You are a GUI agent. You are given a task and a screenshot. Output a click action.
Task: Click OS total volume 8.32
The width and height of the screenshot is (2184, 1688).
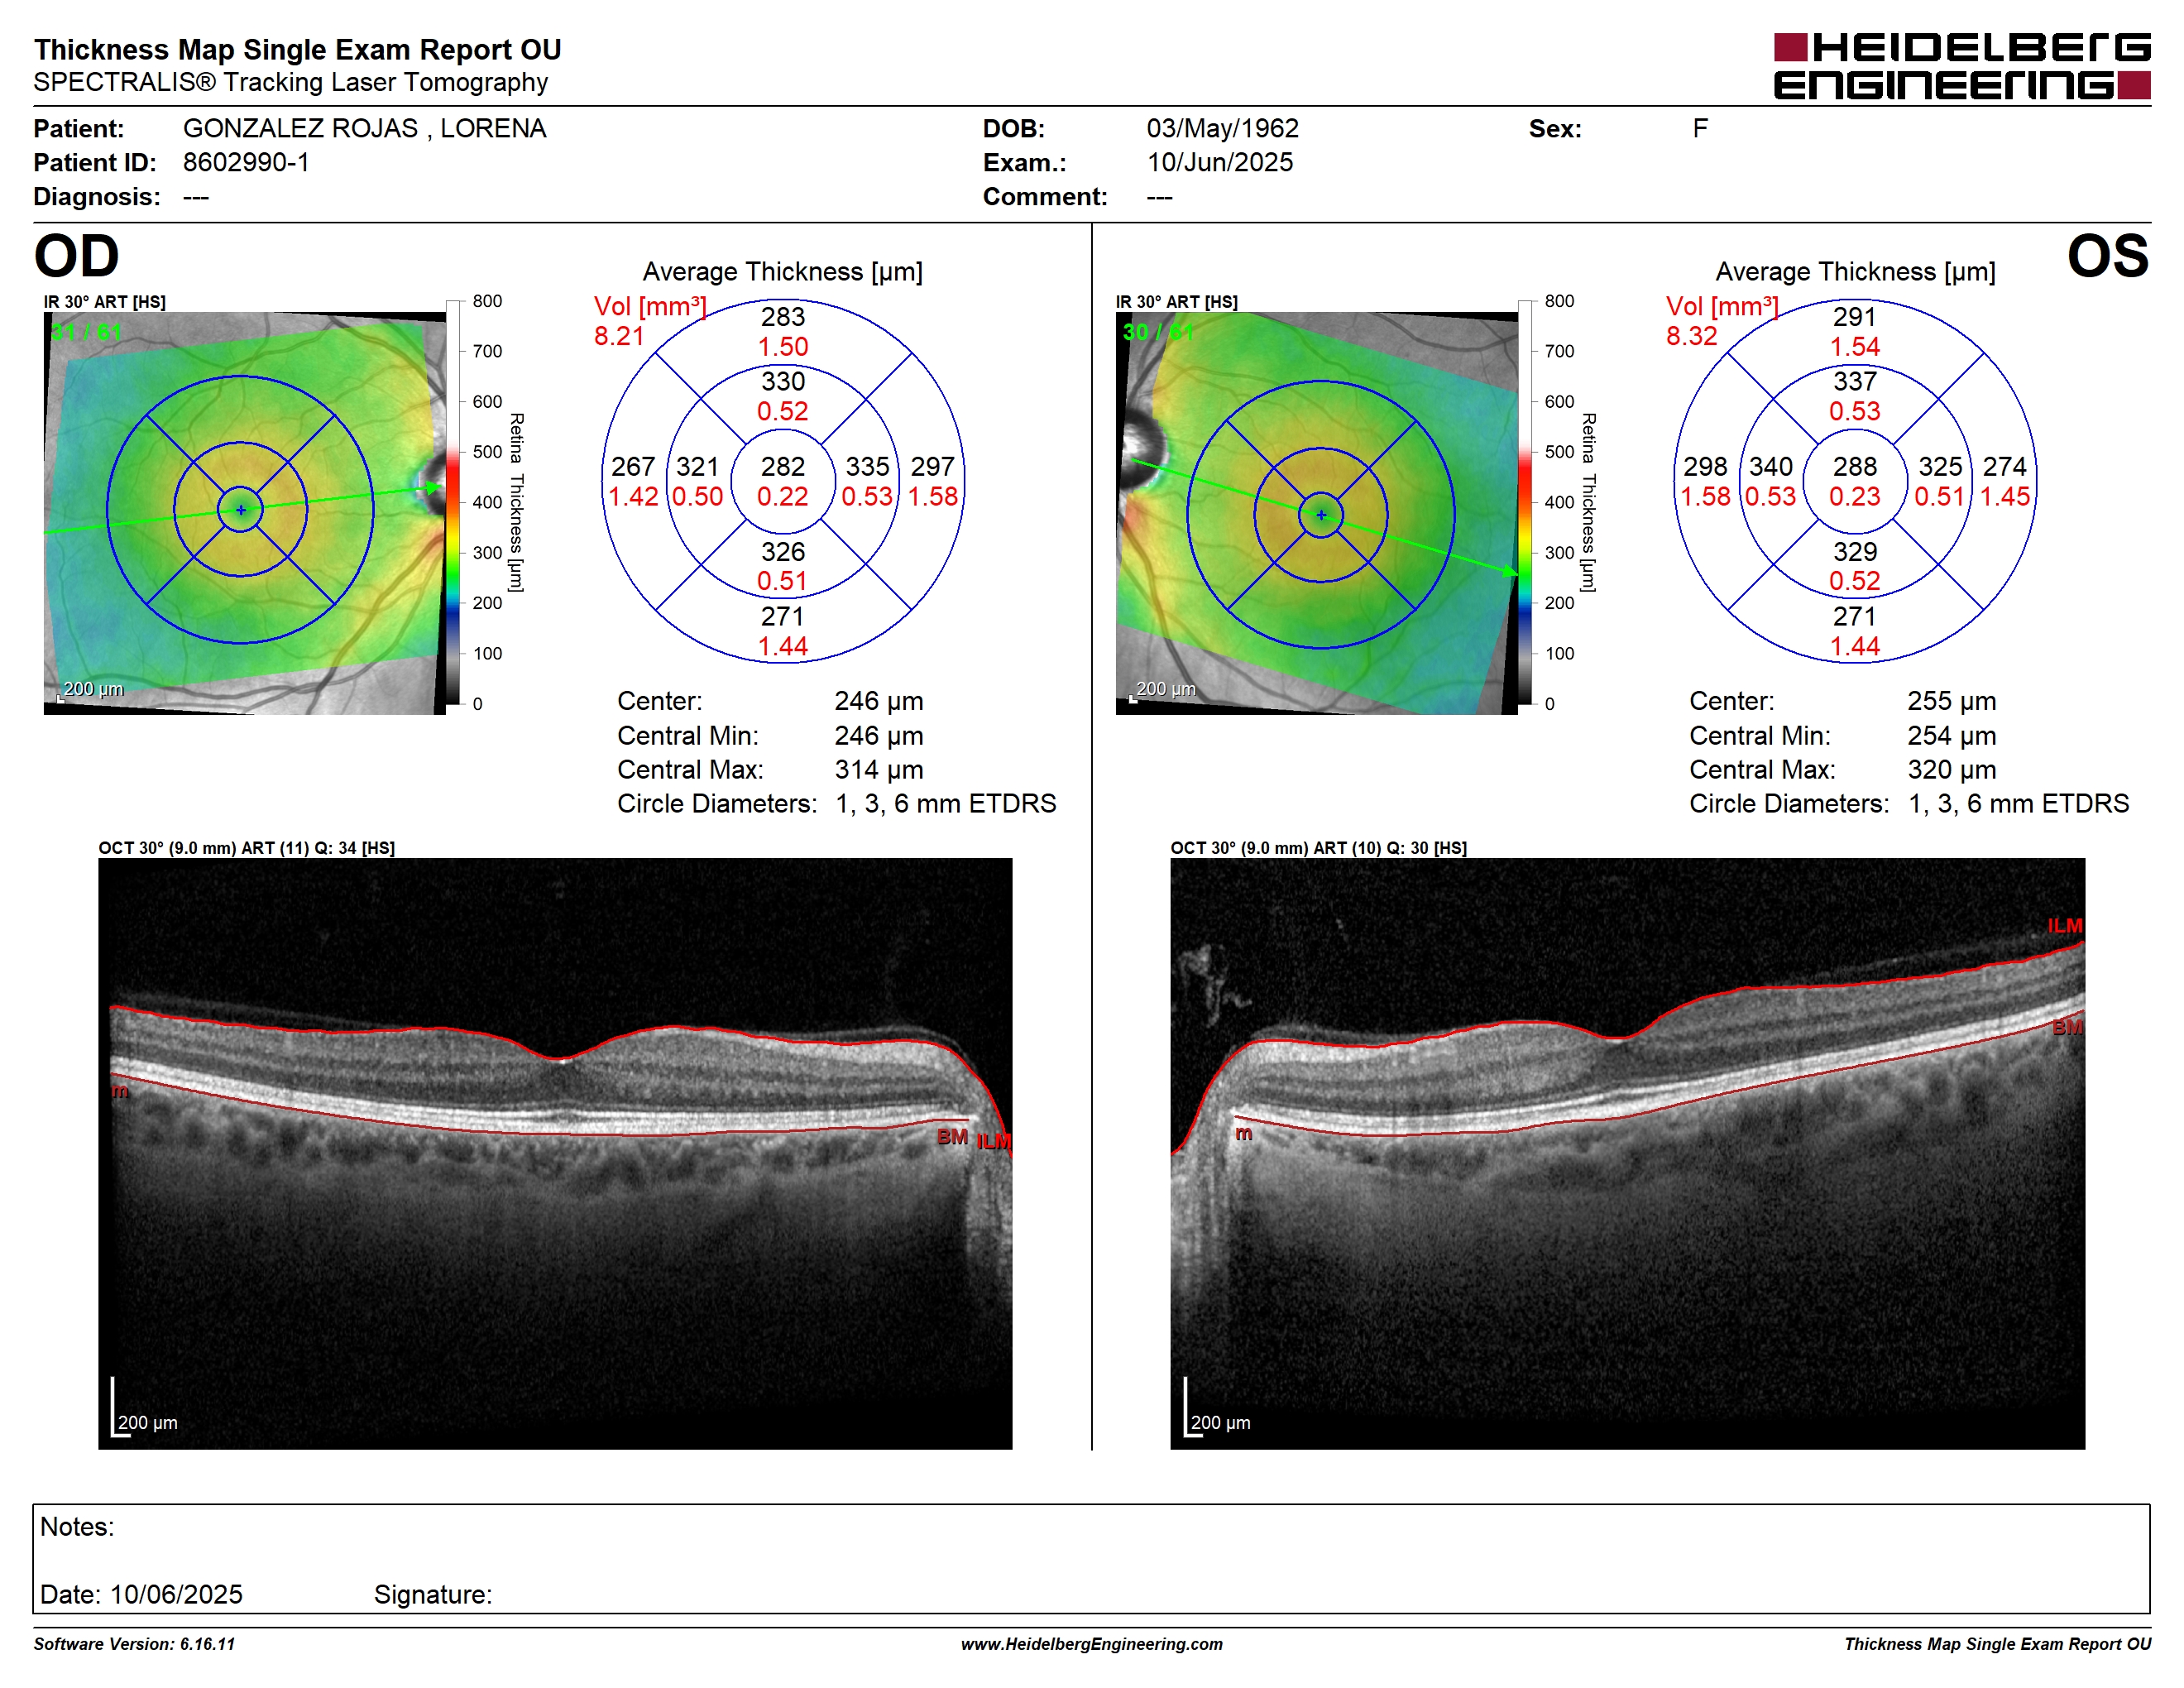tap(1691, 336)
